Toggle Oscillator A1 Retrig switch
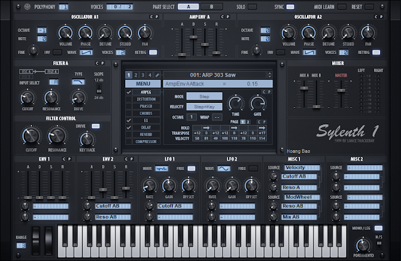Image resolution: width=401 pixels, height=261 pixels. [x=153, y=53]
